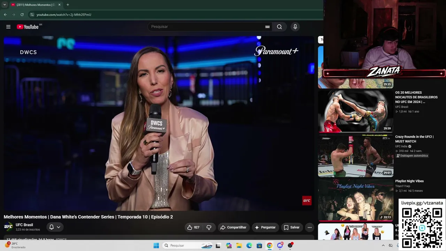The image size is (446, 251).
Task: Dislike the video with thumbs down
Action: pos(209,227)
